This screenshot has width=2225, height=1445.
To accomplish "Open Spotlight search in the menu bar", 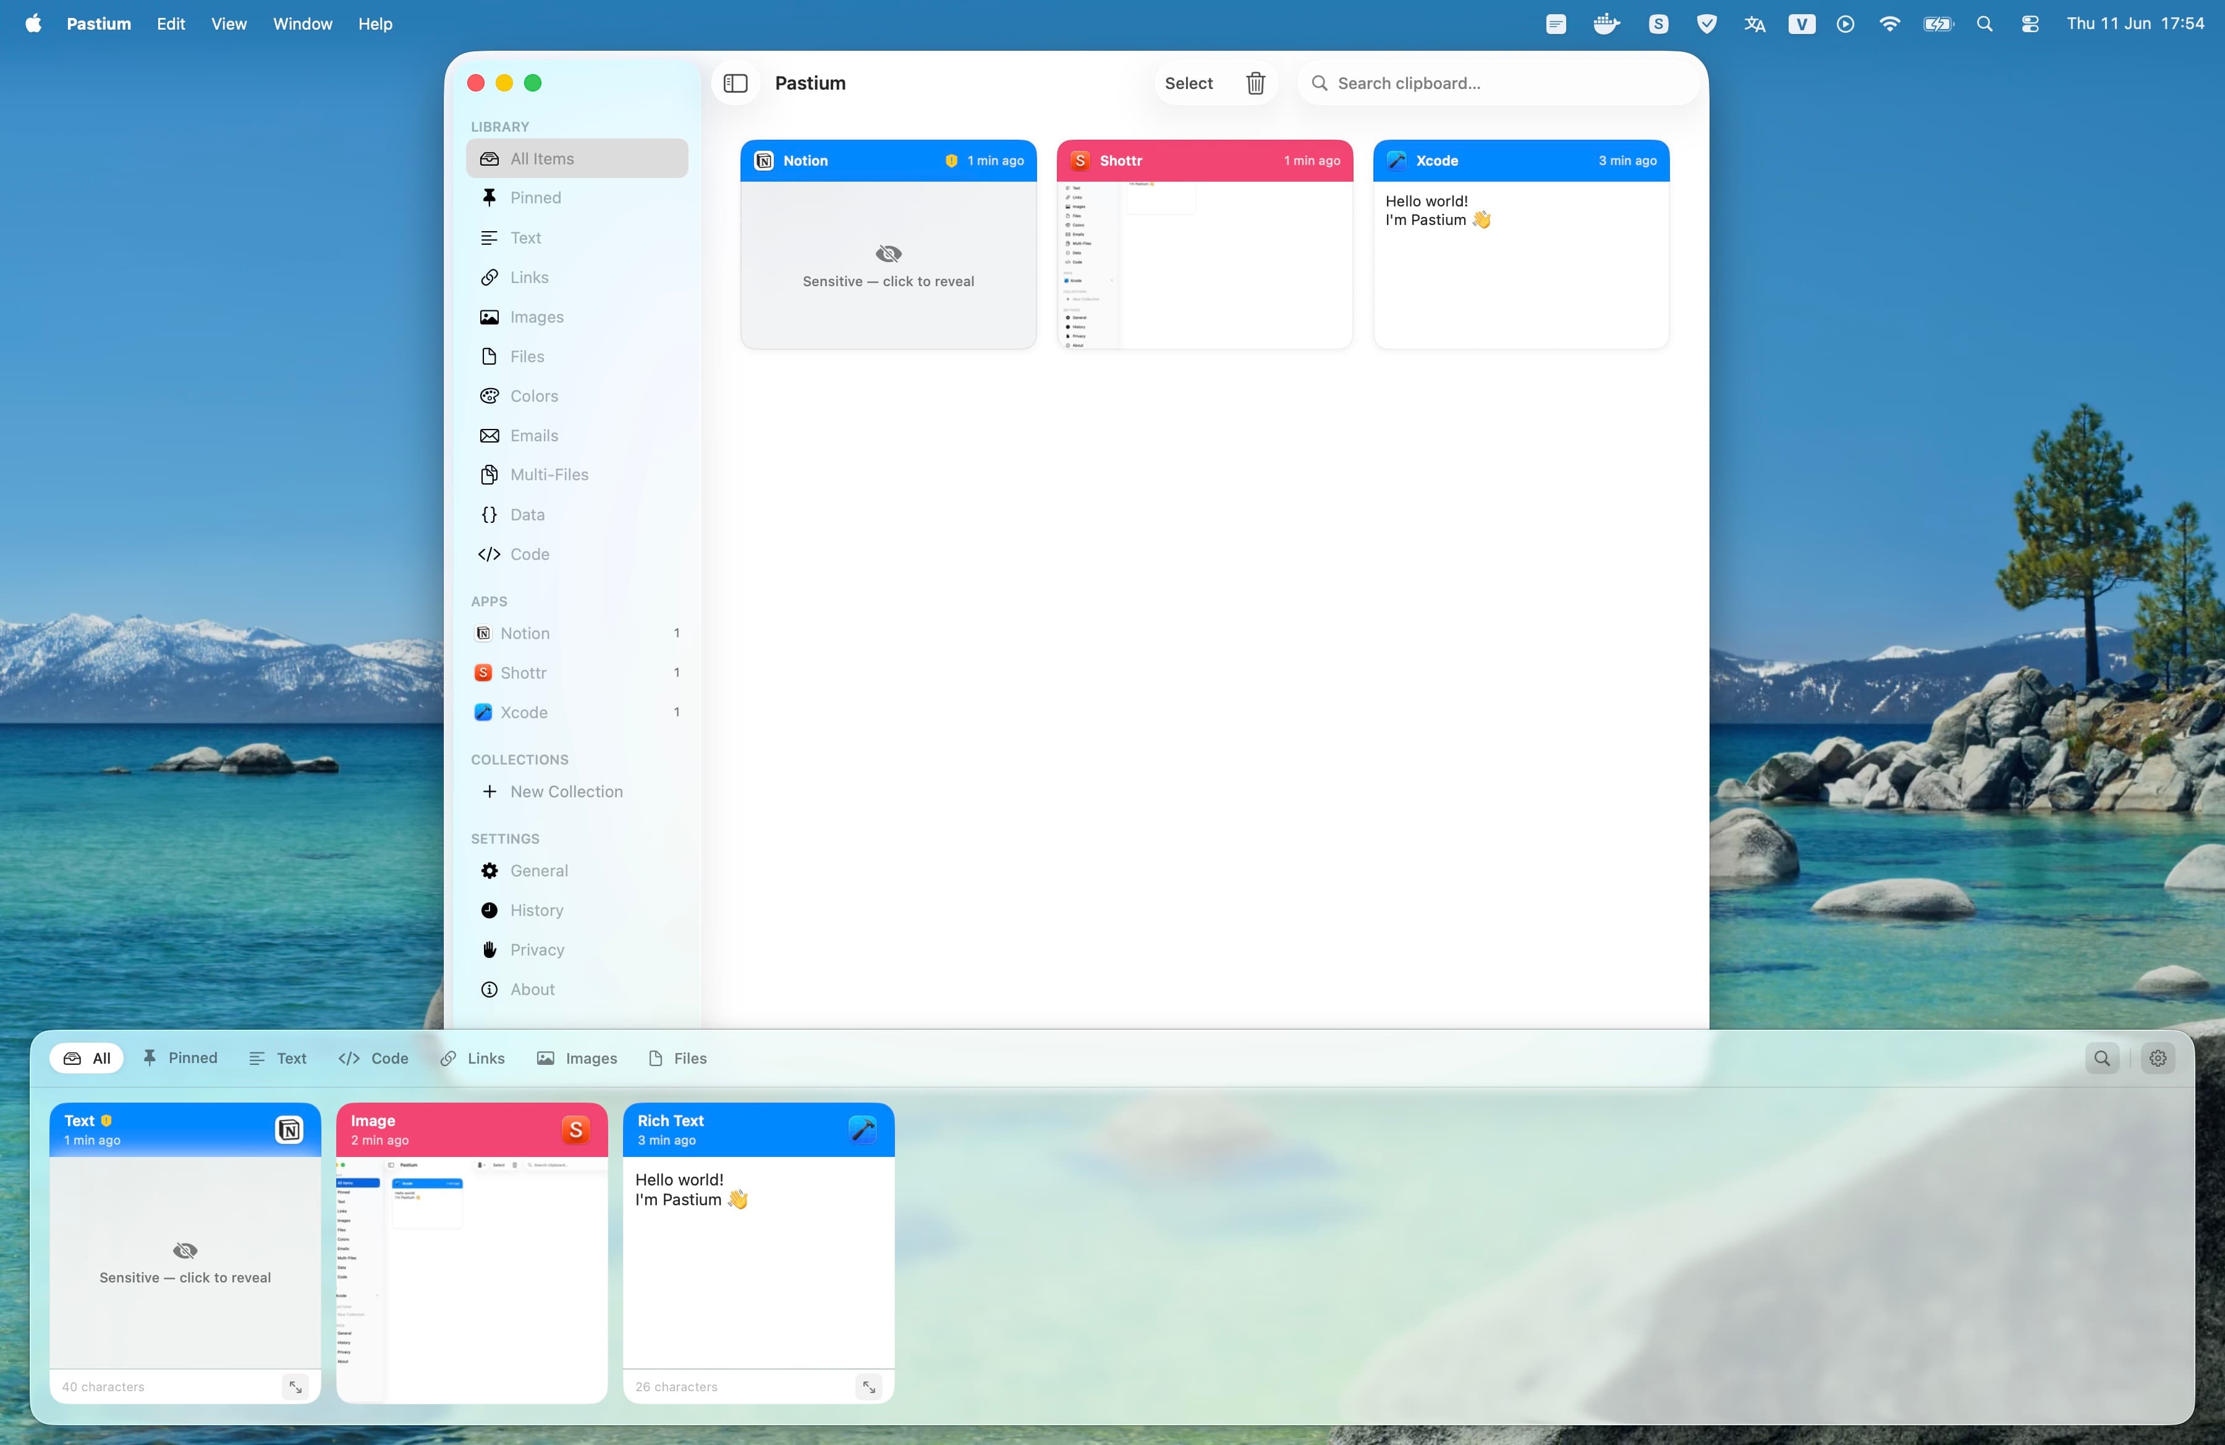I will pos(1984,24).
